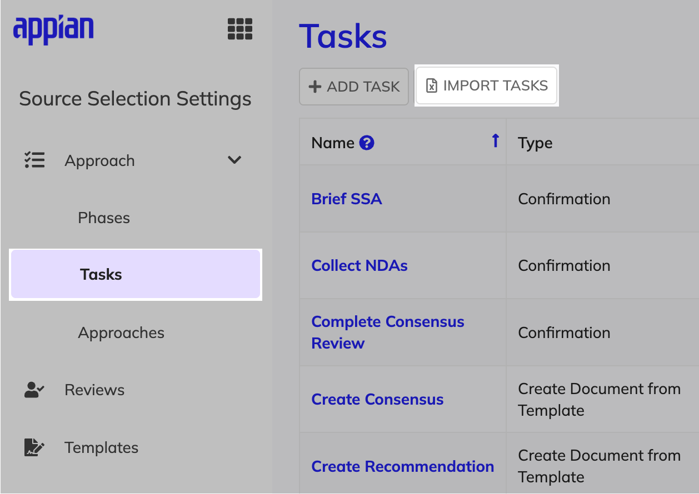Viewport: 699px width, 494px height.
Task: Open the Complete Consensus Review task
Action: 388,332
